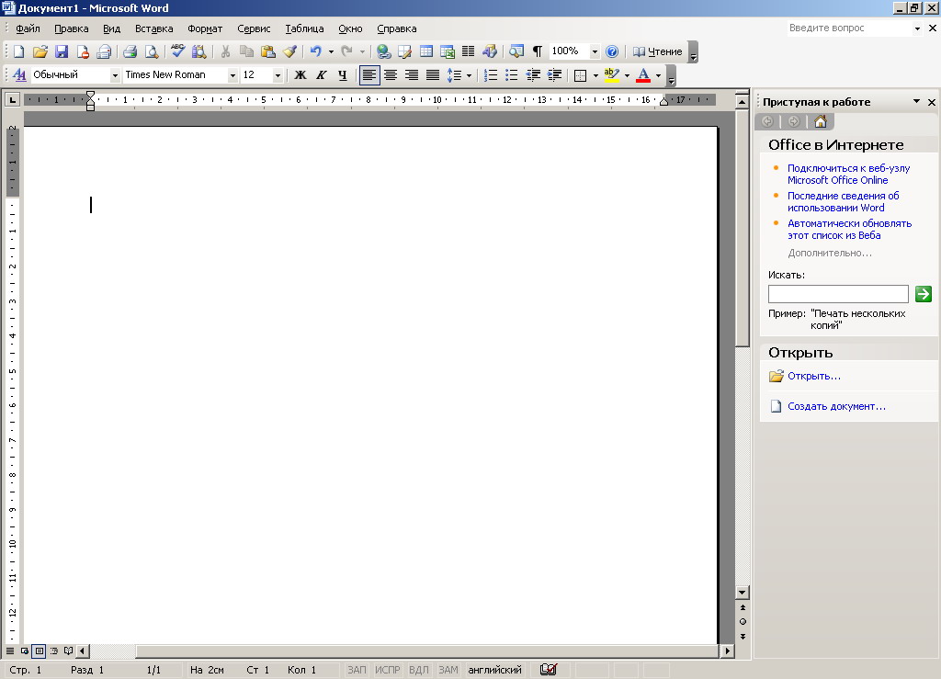Click the numbered list icon
This screenshot has height=679, width=941.
coord(491,75)
